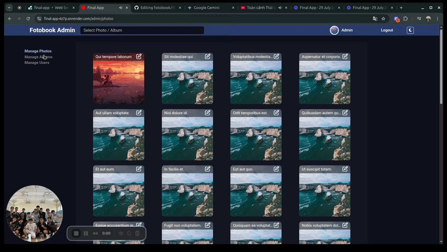
Task: Edit the 'Nisi dolore id.' photo
Action: pyautogui.click(x=208, y=113)
